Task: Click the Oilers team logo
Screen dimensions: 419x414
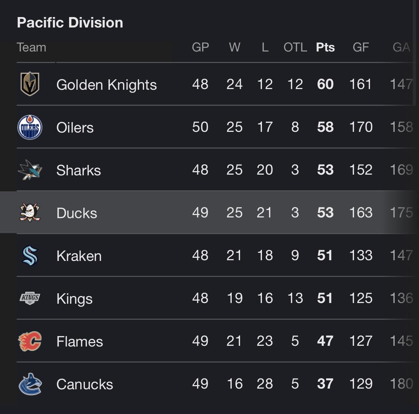Action: 30,127
